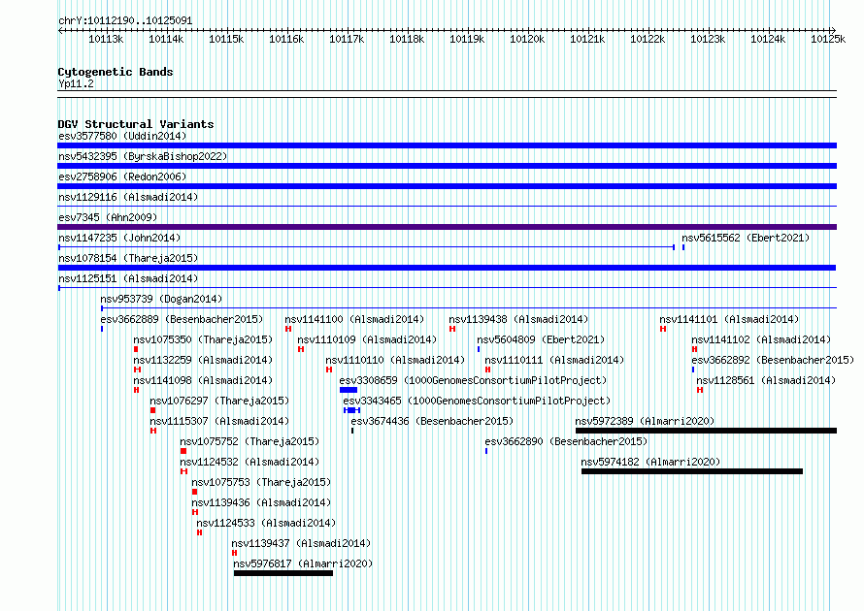Select the nsv1141101 (Alsmadi2014) label
Screen dimensions: 864x611
(x=729, y=319)
